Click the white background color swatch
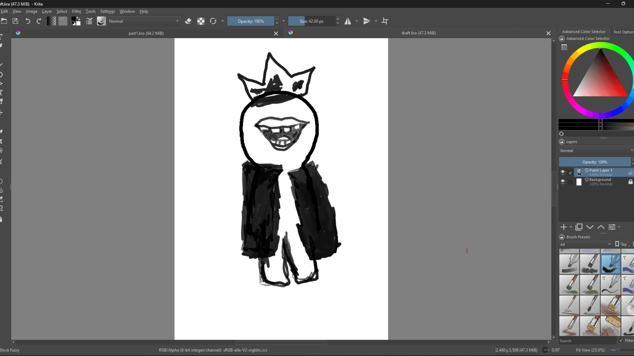The width and height of the screenshot is (634, 356). pos(78,23)
